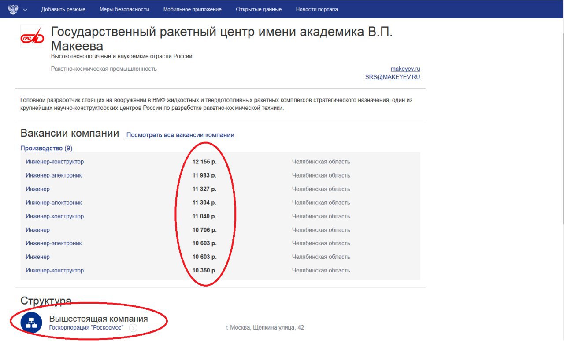This screenshot has height=341, width=564.
Task: Click the 10 350 р. salary value
Action: (x=204, y=270)
